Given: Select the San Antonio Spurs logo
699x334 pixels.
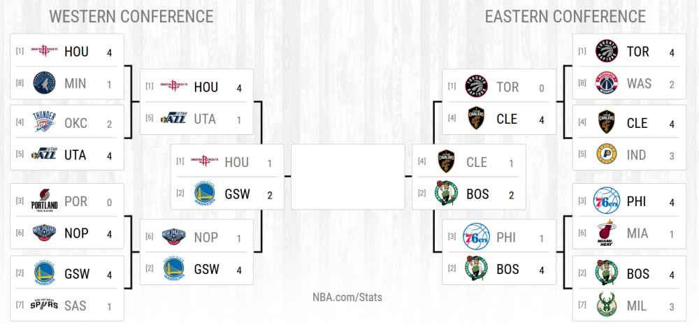Looking at the screenshot, I should click(44, 305).
